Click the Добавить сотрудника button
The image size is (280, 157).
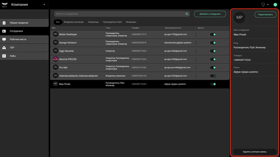tap(210, 14)
